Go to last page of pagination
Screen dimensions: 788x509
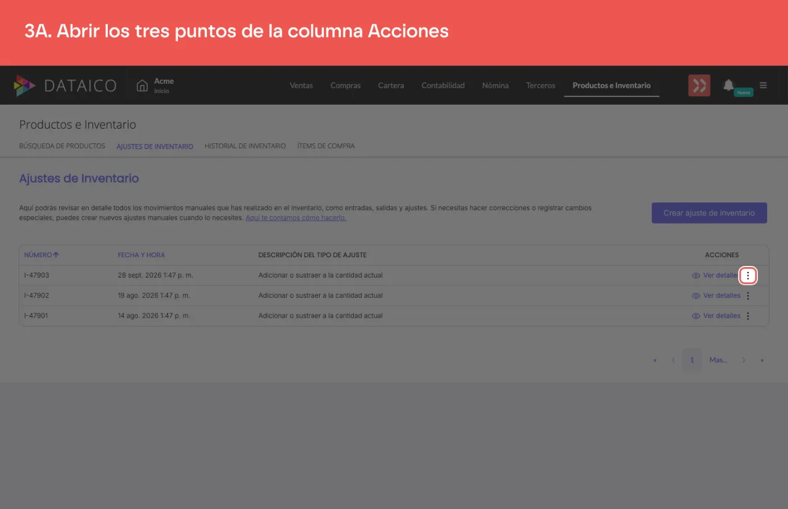[x=762, y=360]
